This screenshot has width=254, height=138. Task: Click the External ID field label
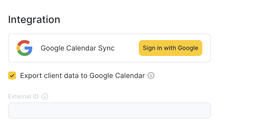coord(23,96)
